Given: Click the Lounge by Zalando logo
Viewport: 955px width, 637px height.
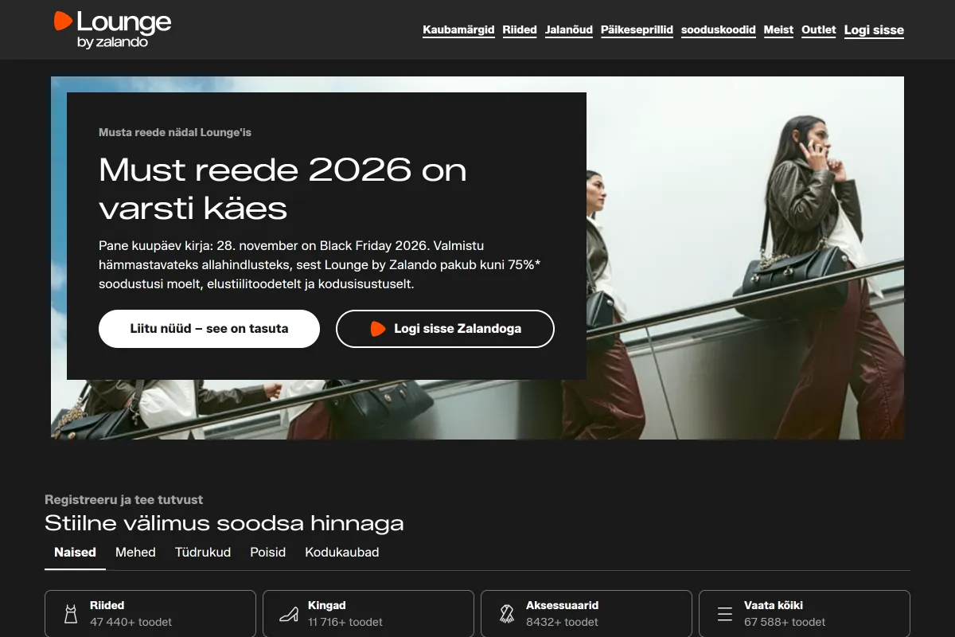Looking at the screenshot, I should [112, 29].
